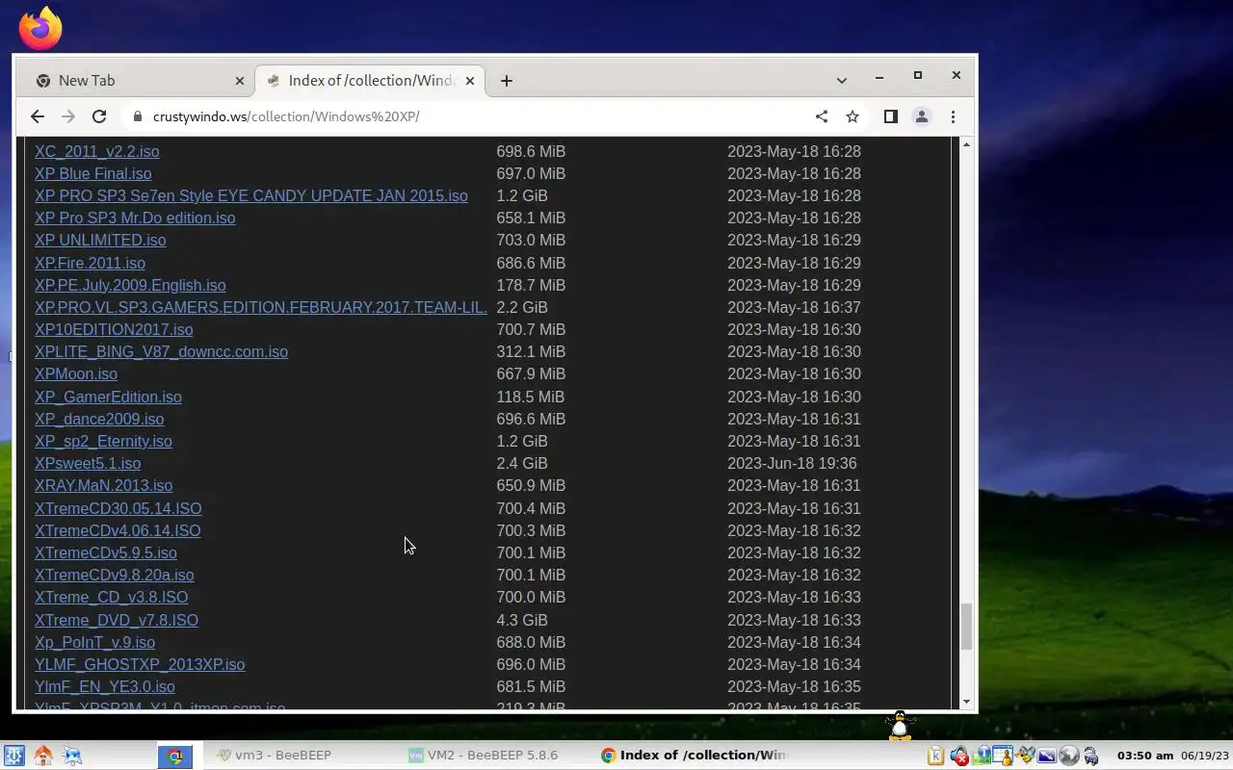Click the muted volume tray icon
This screenshot has width=1233, height=770.
959,756
